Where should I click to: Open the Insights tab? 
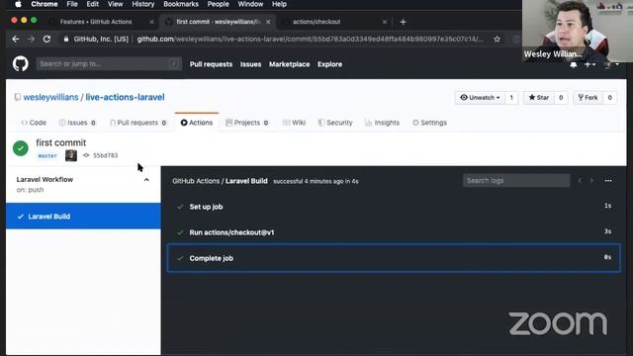pyautogui.click(x=382, y=123)
